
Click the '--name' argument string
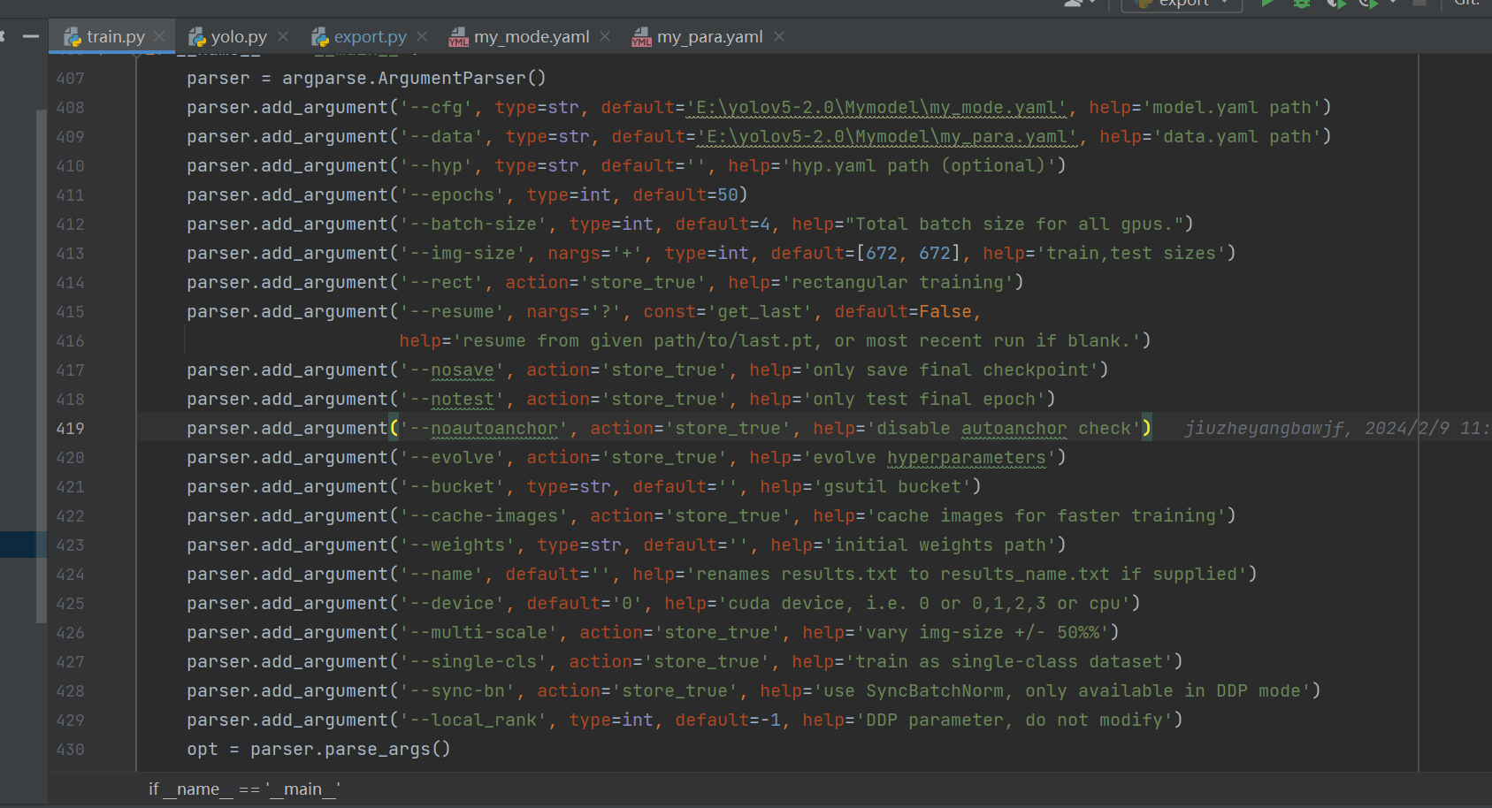441,574
